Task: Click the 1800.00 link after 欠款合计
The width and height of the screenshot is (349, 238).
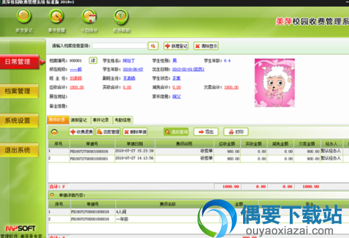Action: click(x=231, y=88)
